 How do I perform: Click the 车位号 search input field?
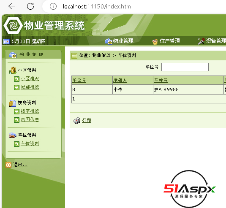click(185, 67)
